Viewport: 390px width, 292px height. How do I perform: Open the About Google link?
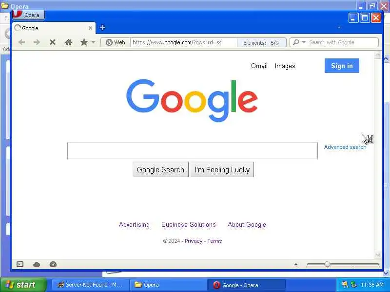tap(247, 224)
